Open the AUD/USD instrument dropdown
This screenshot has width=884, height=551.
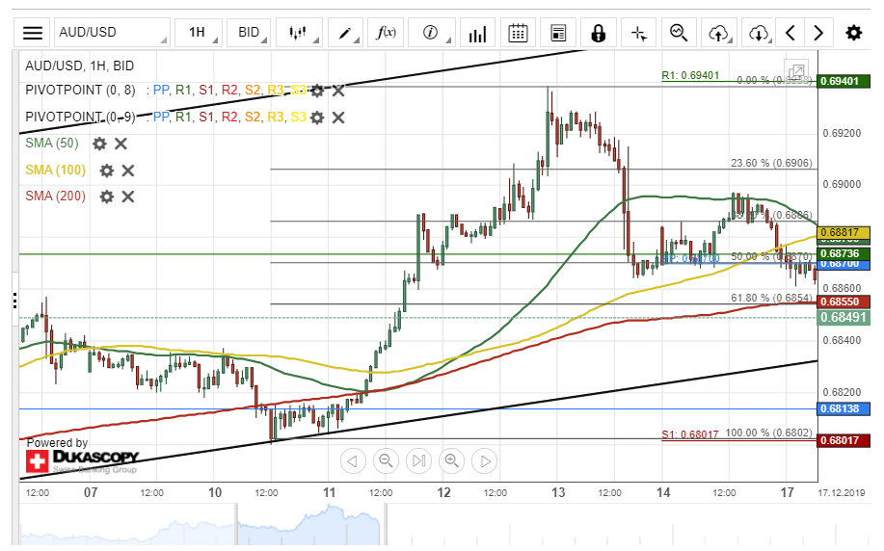click(x=111, y=33)
